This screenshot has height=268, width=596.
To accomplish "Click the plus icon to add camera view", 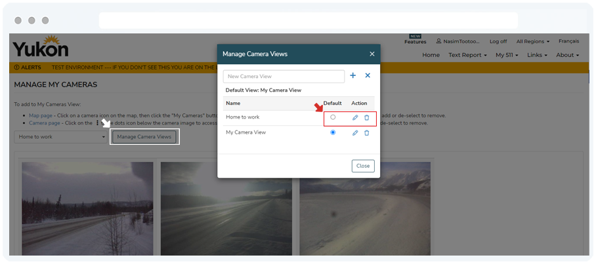I will [352, 76].
